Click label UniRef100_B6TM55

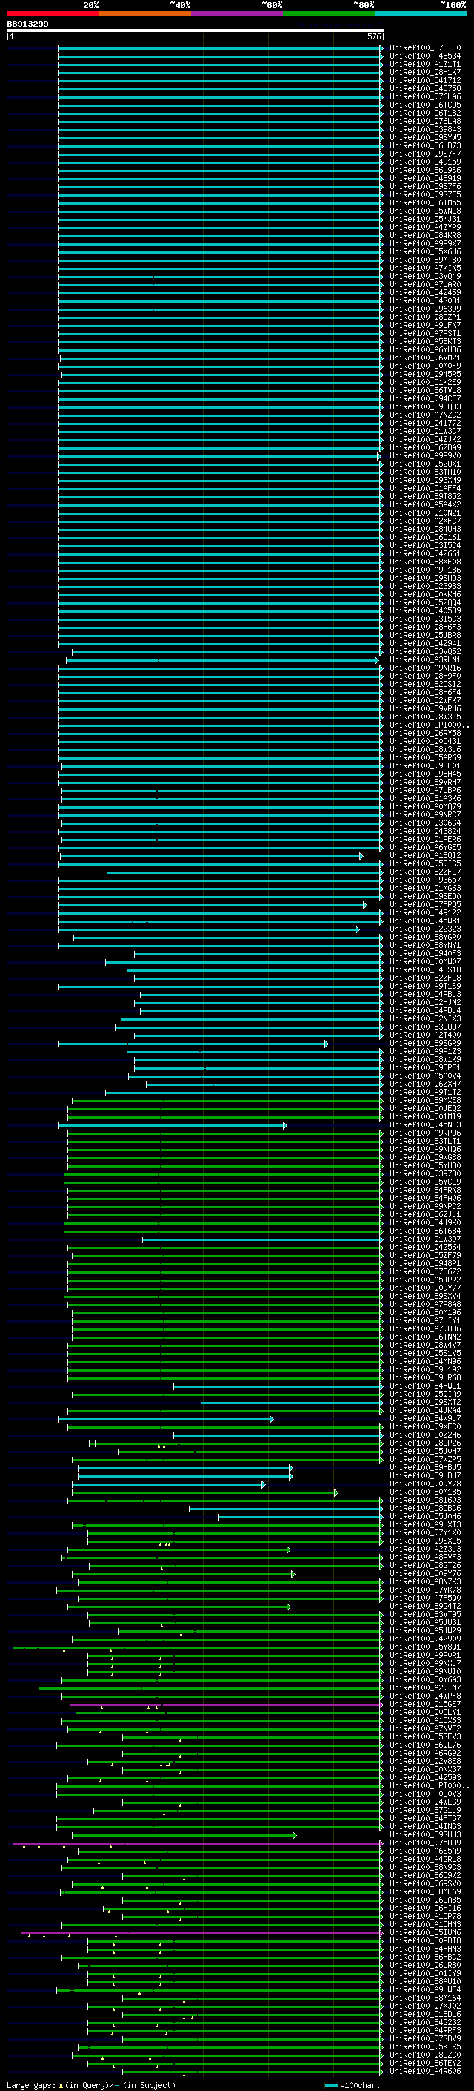[x=424, y=203]
